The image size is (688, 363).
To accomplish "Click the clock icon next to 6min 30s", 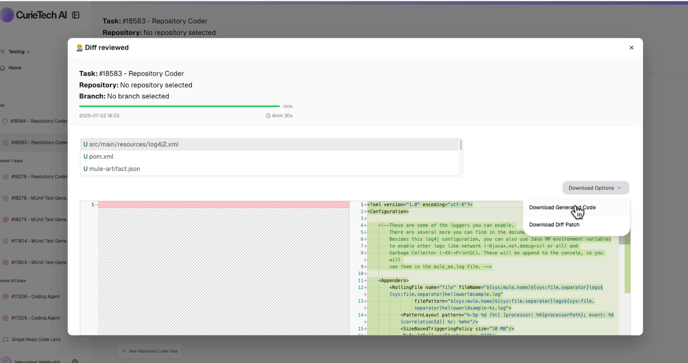I will point(268,116).
